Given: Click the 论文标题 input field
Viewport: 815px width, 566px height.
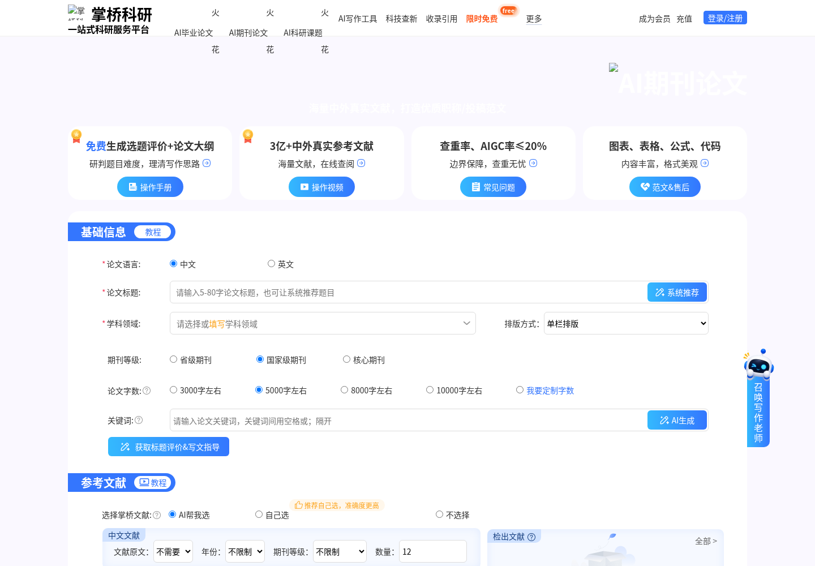Looking at the screenshot, I should pyautogui.click(x=409, y=292).
